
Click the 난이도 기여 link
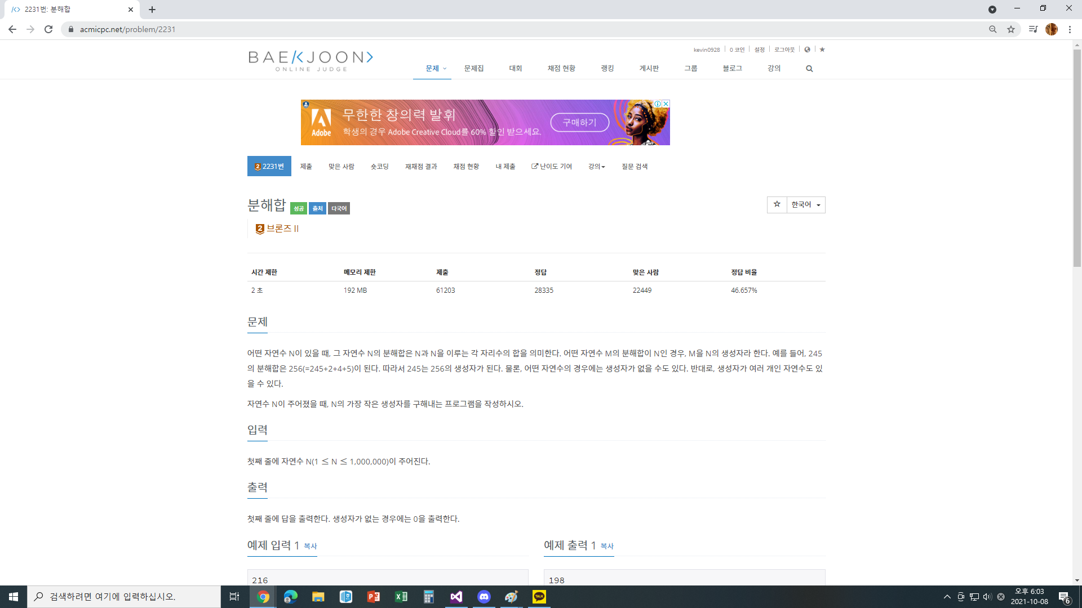coord(552,167)
